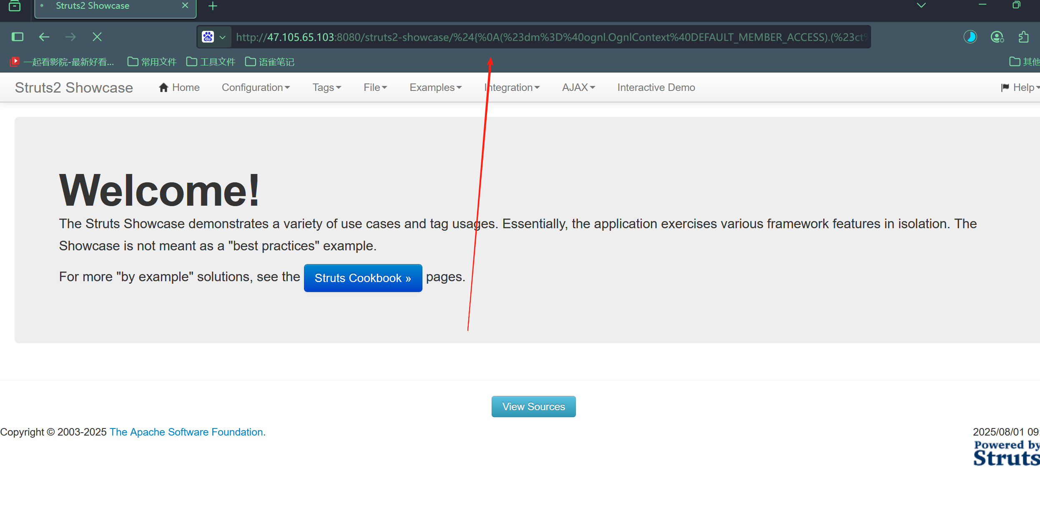Open the other bookmarks folder at right
The image size is (1040, 514).
click(1025, 62)
